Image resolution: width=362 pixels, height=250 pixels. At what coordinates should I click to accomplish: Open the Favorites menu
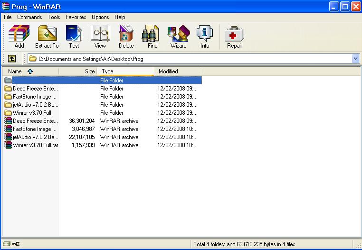[x=76, y=17]
